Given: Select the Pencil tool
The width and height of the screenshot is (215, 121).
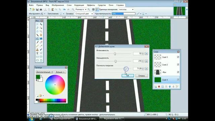Looking at the screenshot, I should click(x=37, y=46).
